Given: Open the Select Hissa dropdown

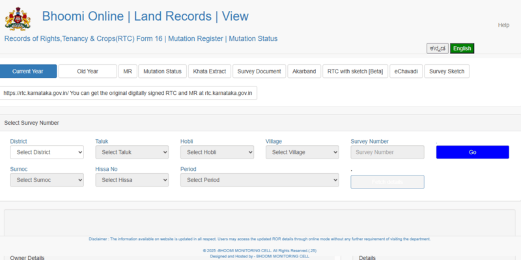Looking at the screenshot, I should 132,180.
